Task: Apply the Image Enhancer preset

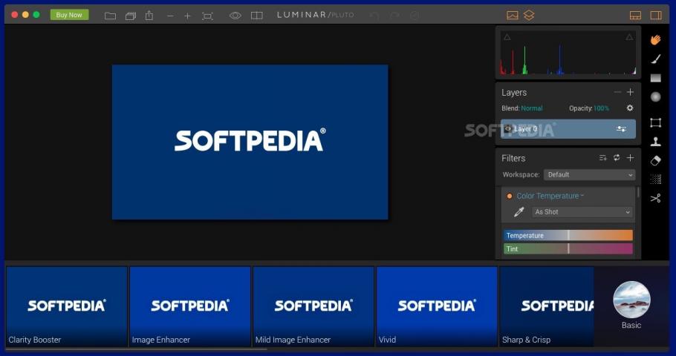Action: [x=190, y=306]
